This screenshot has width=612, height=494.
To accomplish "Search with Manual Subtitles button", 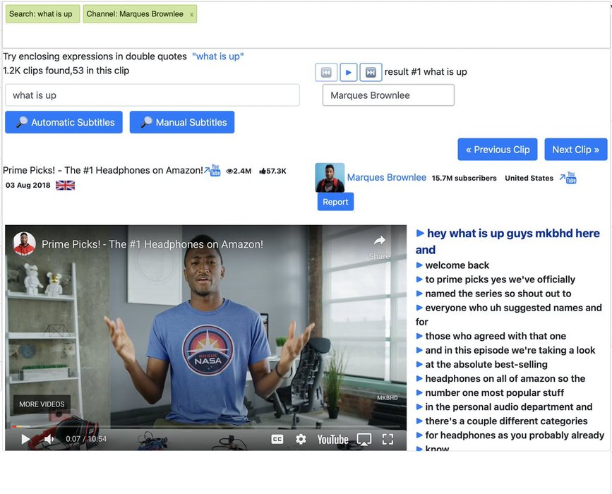I will (182, 122).
